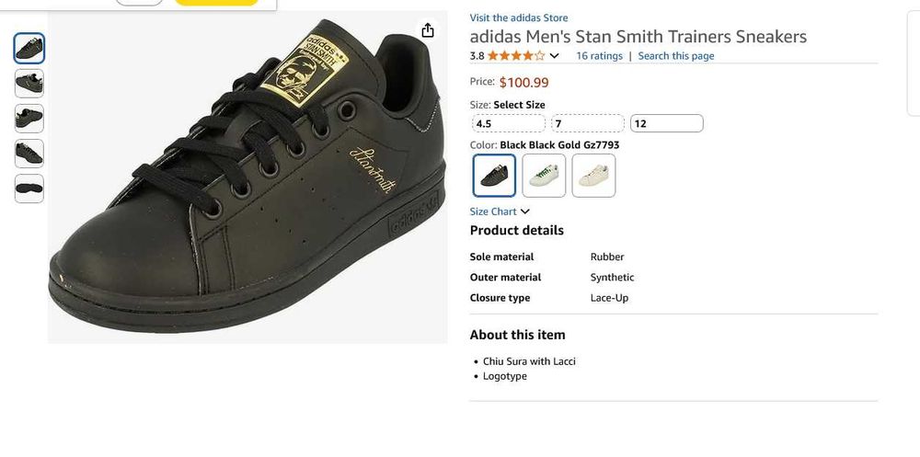
Task: Select the fourth shoe thumbnail
Action: 29,153
